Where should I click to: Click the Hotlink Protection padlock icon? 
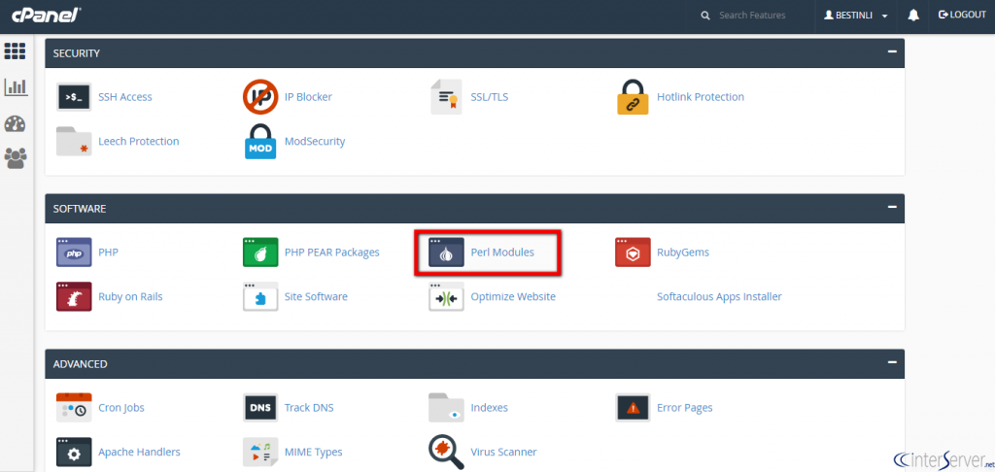coord(633,97)
